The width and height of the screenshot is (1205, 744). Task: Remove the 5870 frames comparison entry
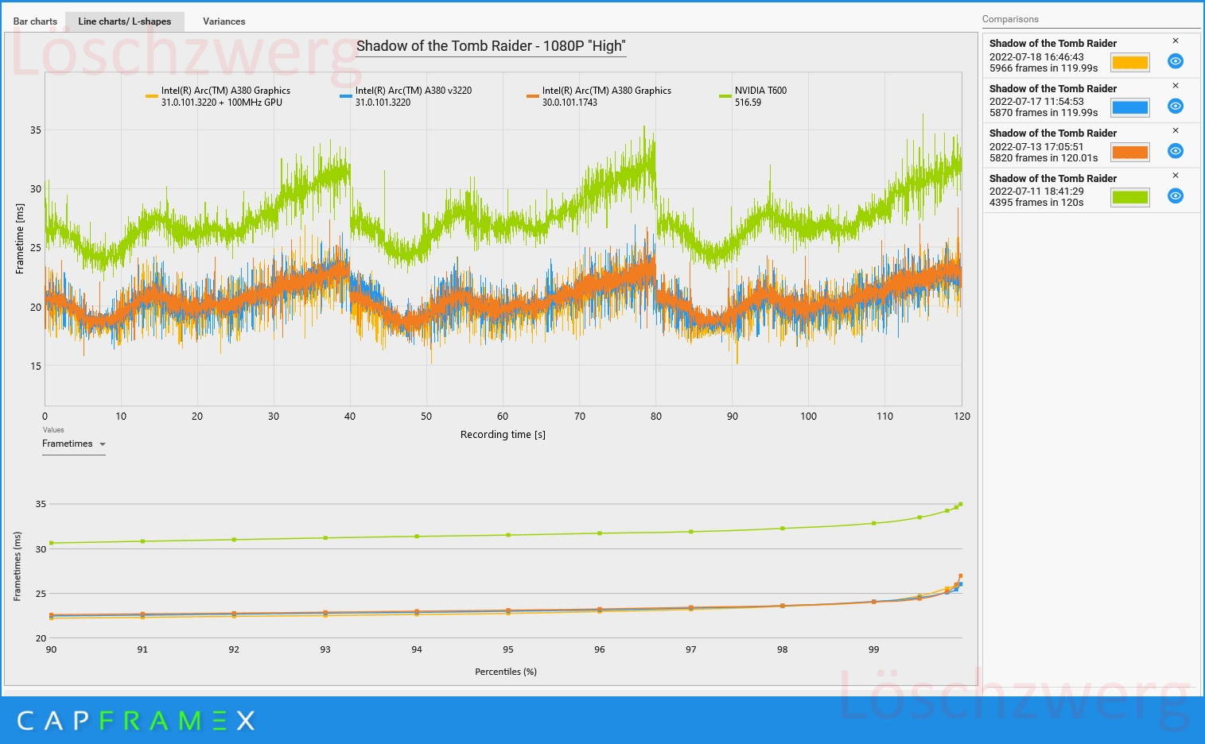pos(1176,86)
